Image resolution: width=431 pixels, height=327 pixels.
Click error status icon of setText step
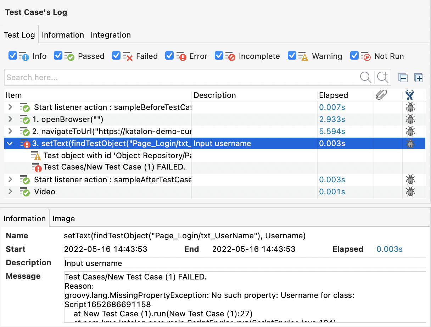point(25,144)
